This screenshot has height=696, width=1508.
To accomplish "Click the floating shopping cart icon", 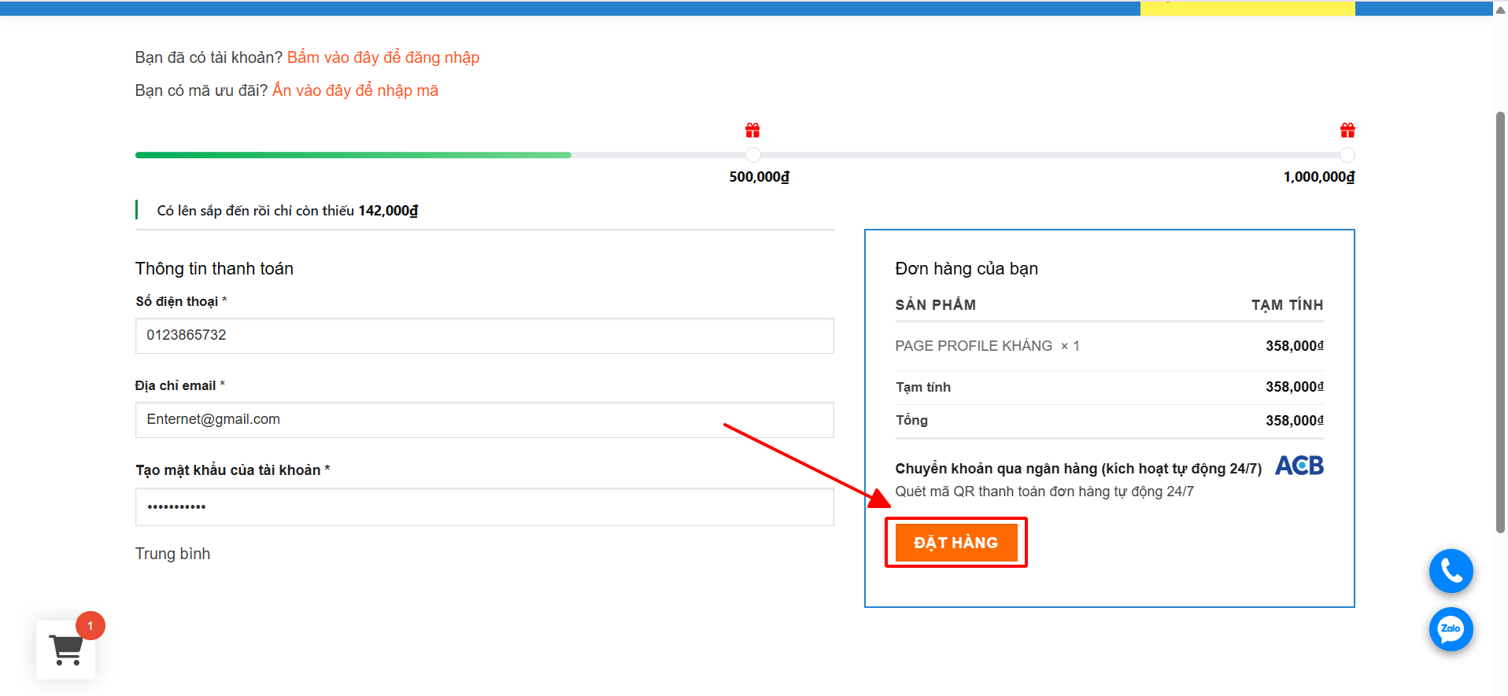I will coord(66,650).
